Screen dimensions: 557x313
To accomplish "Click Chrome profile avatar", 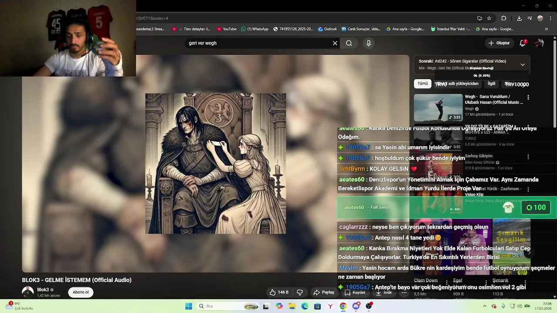I will (540, 18).
